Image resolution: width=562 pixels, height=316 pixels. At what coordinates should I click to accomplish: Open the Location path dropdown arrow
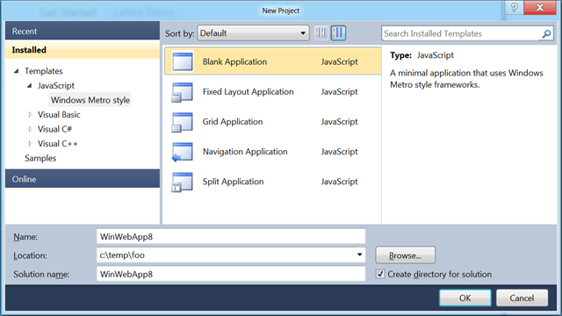(359, 255)
